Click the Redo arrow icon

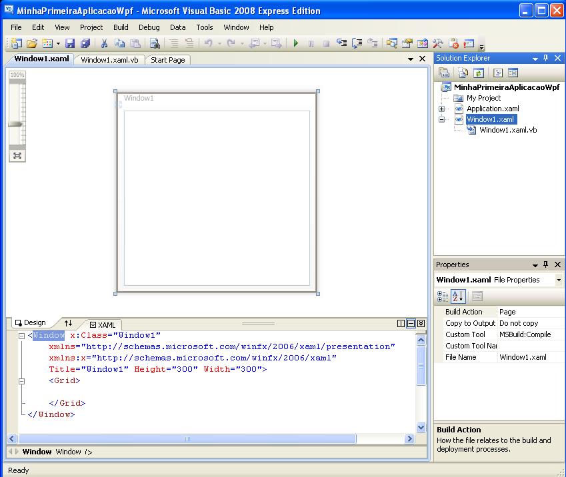[231, 43]
